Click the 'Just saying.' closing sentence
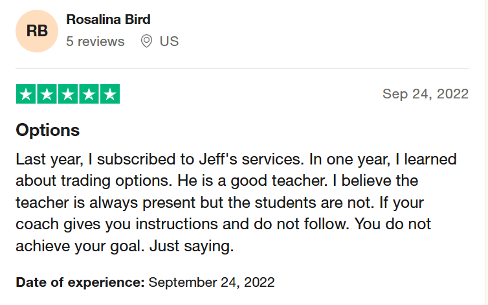This screenshot has width=488, height=305. [x=192, y=246]
